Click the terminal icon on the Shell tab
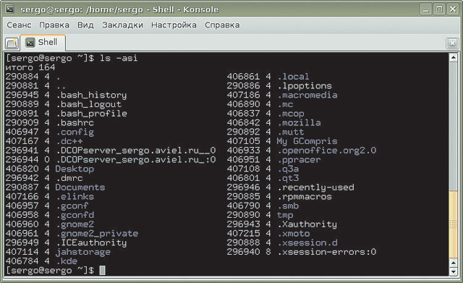 30,43
